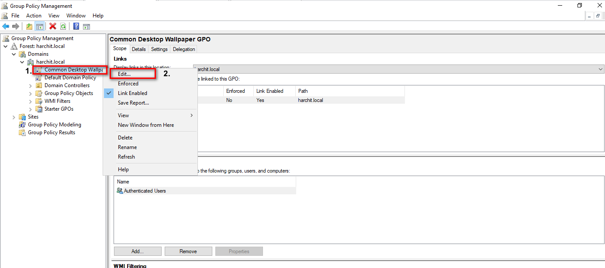Toggle Show/Hide Console Tree toolbar icon
The image size is (605, 268).
tap(39, 27)
